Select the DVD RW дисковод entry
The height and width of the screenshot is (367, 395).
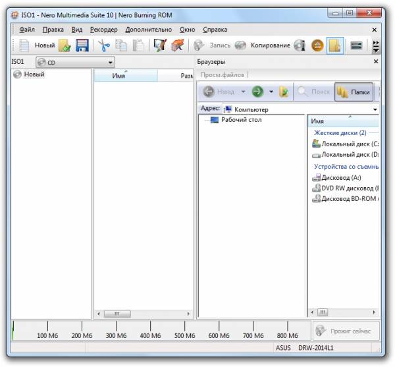346,188
